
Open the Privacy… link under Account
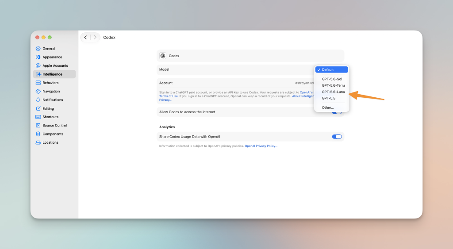tap(165, 100)
